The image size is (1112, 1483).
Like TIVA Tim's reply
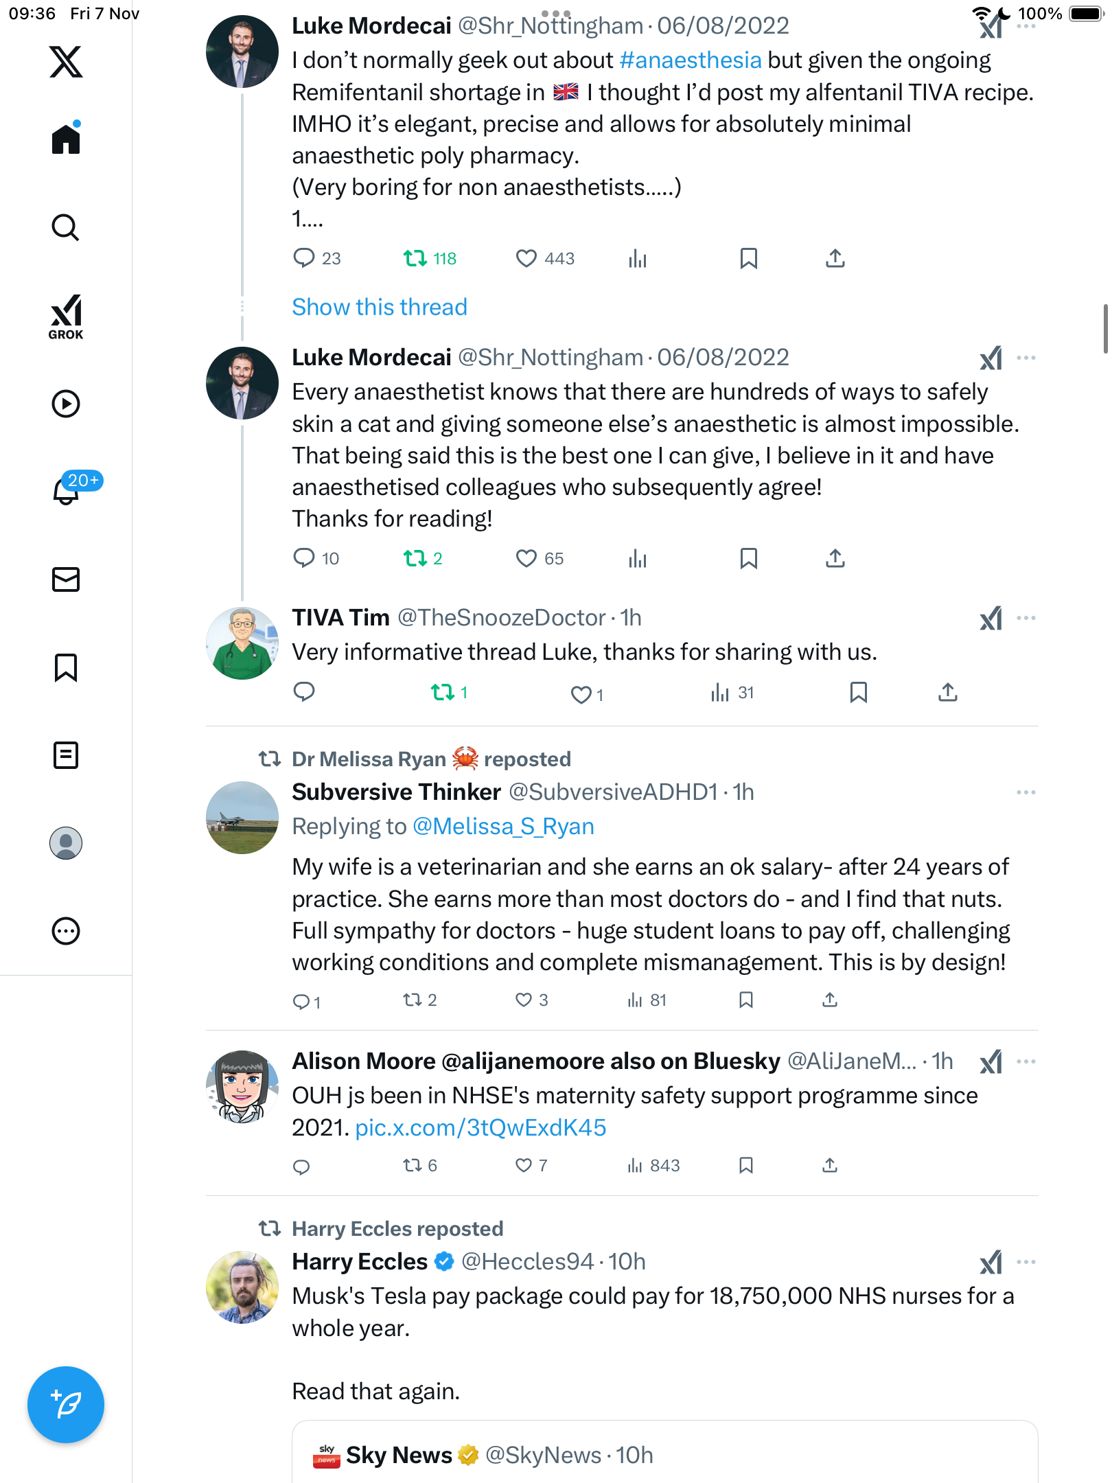[581, 695]
